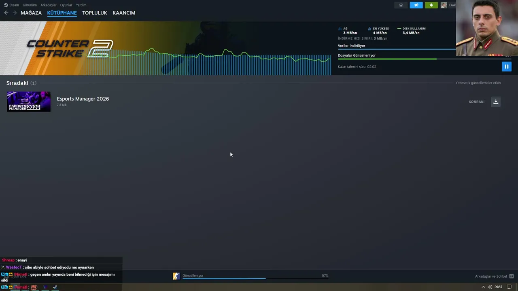Click the Güncelleniyor progress bar at bottom

[x=255, y=278]
